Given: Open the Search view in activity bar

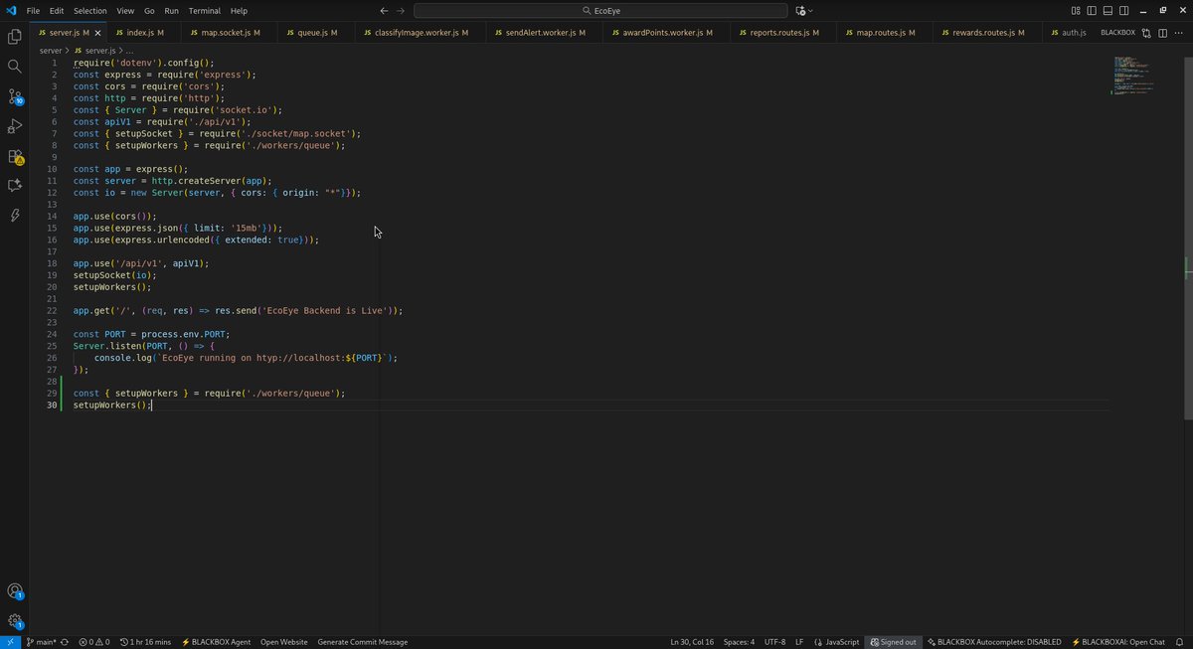Looking at the screenshot, I should coord(15,67).
